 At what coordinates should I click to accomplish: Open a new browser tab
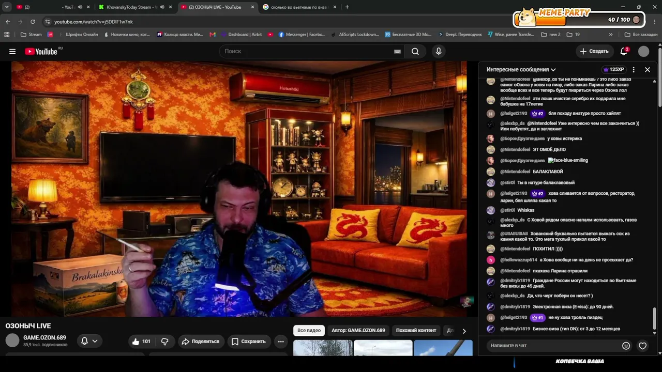point(347,7)
